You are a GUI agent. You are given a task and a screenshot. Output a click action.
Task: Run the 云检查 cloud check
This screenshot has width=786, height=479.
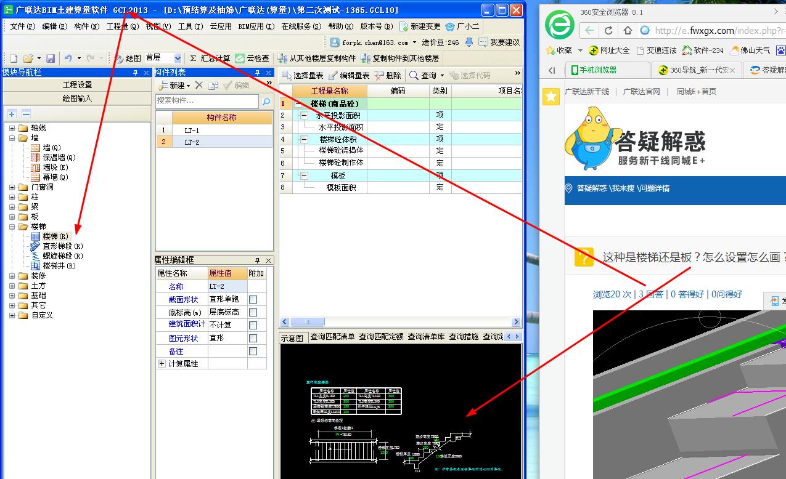click(x=252, y=58)
